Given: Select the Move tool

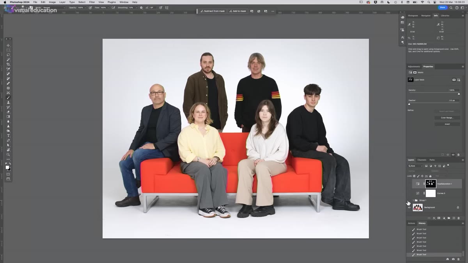Looking at the screenshot, I should 8,45.
